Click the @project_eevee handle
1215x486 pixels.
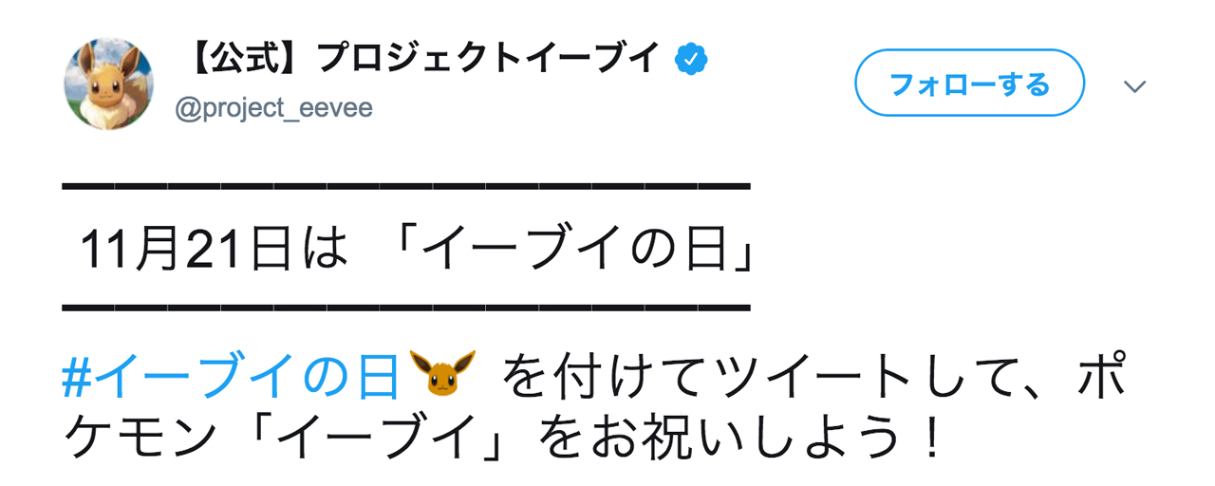tap(273, 108)
